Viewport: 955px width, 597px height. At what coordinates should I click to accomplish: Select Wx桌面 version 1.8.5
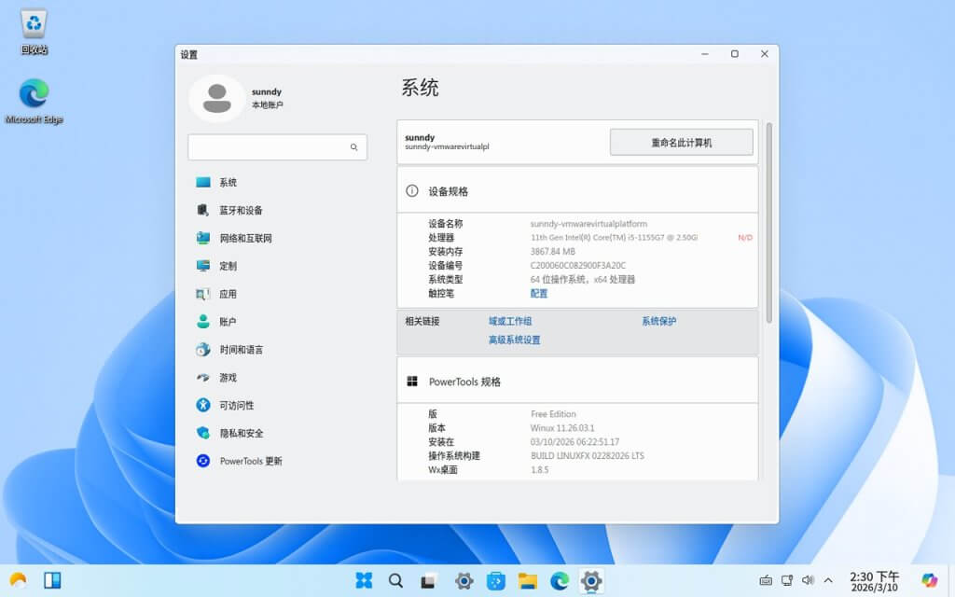(539, 470)
